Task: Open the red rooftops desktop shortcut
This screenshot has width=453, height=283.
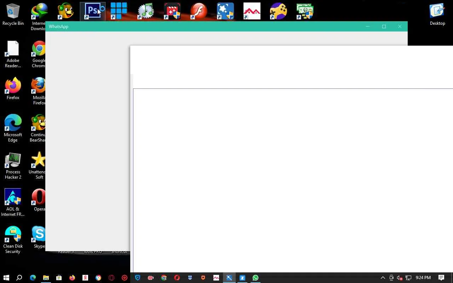Action: point(252,11)
